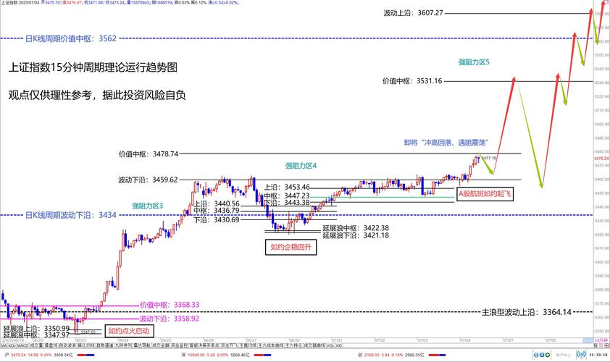Click the green circular icon in status bar
This screenshot has width=610, height=362.
click(548, 355)
